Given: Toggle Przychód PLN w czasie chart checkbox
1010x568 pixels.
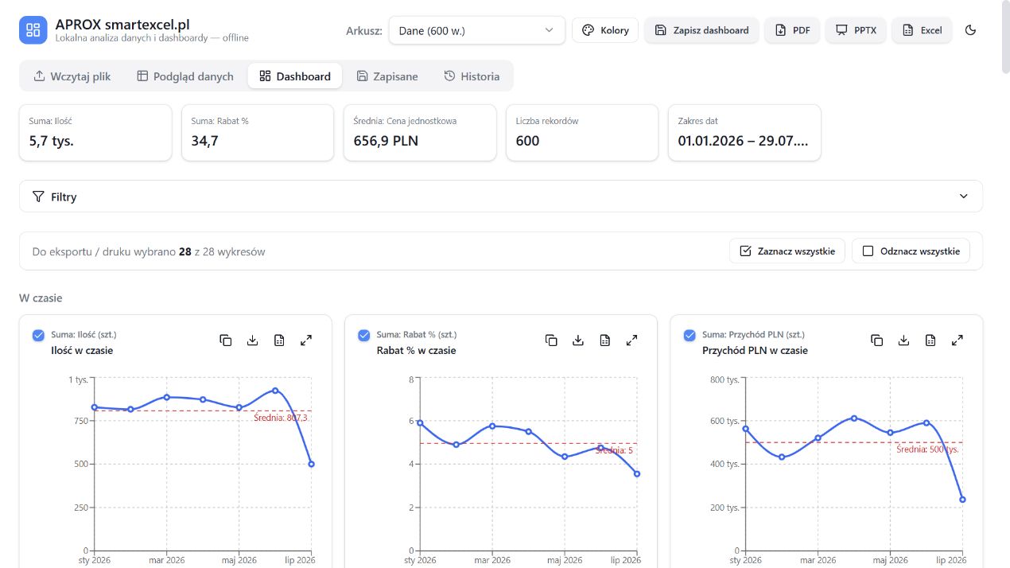Looking at the screenshot, I should coord(690,336).
